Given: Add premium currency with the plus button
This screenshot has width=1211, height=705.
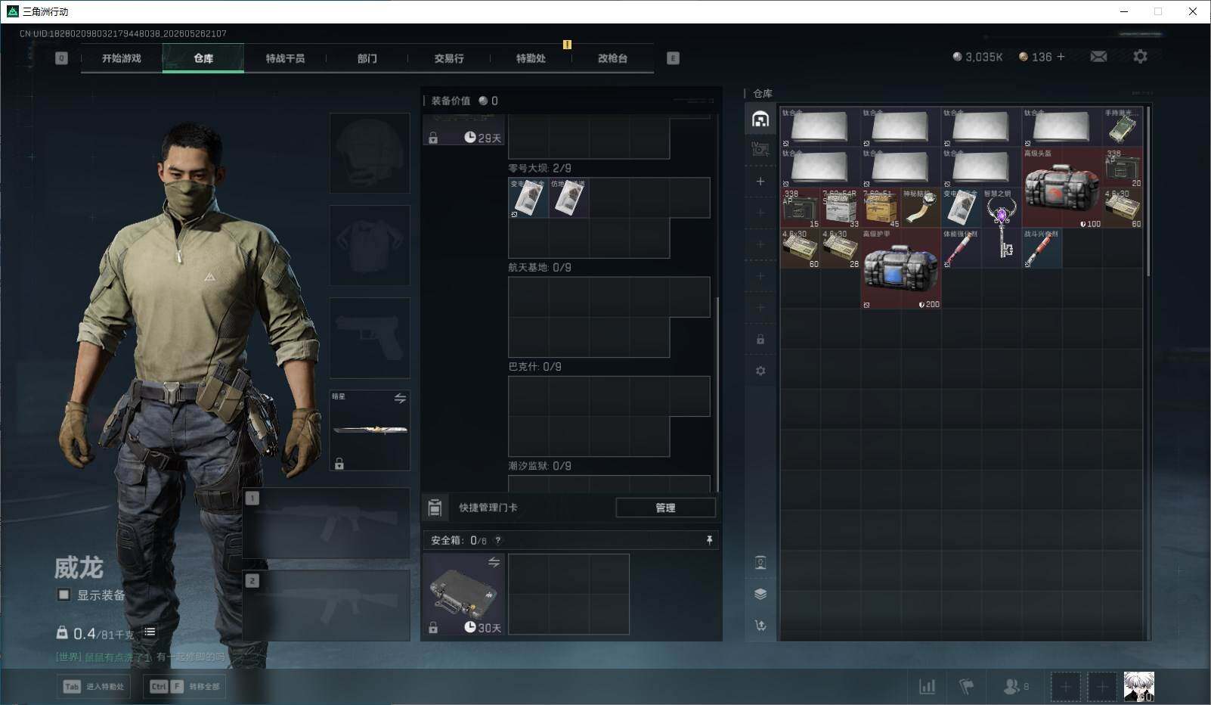Looking at the screenshot, I should click(1061, 57).
